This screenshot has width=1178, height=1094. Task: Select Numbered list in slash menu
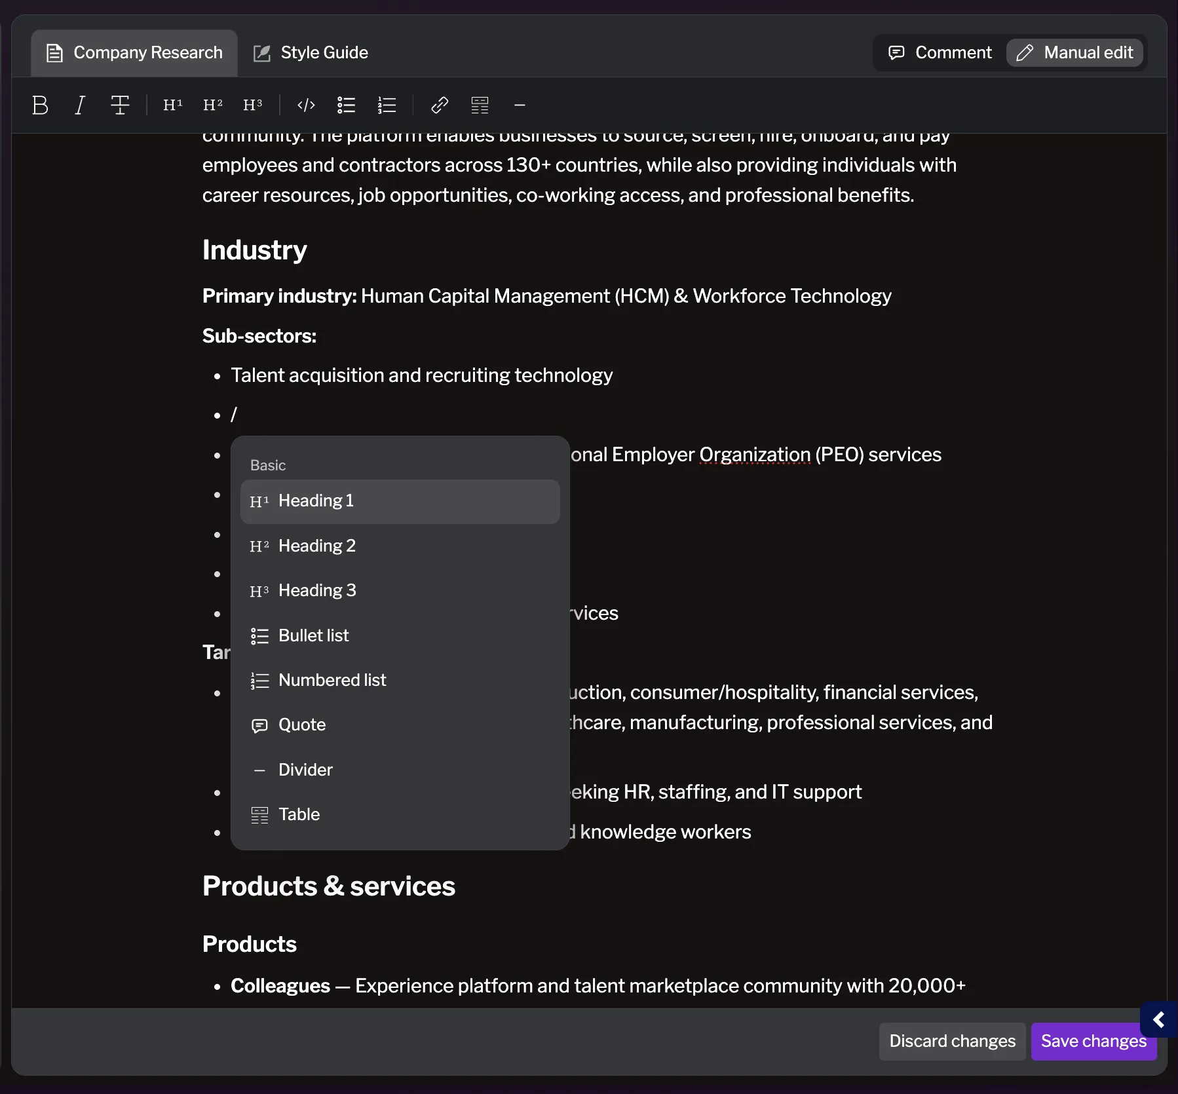point(400,680)
